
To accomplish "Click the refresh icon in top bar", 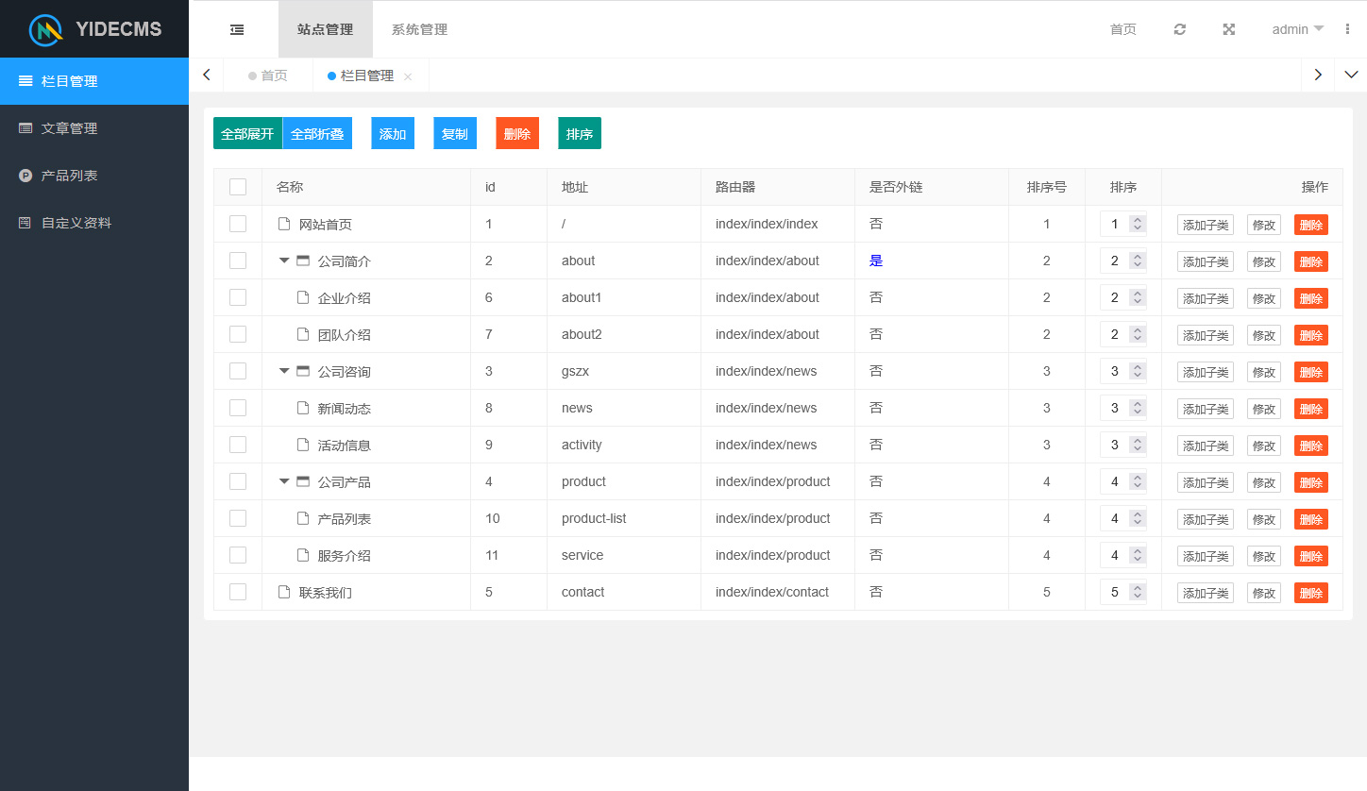I will point(1179,29).
